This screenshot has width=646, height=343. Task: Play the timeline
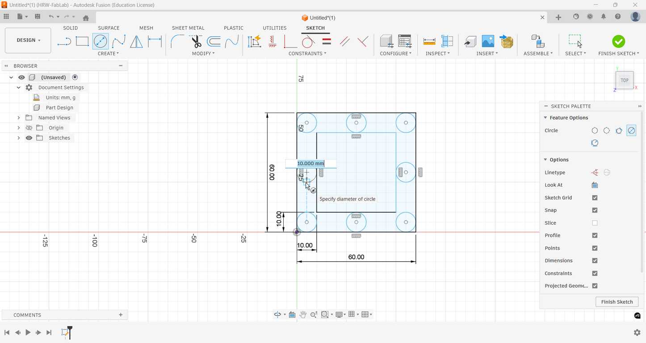pos(28,332)
